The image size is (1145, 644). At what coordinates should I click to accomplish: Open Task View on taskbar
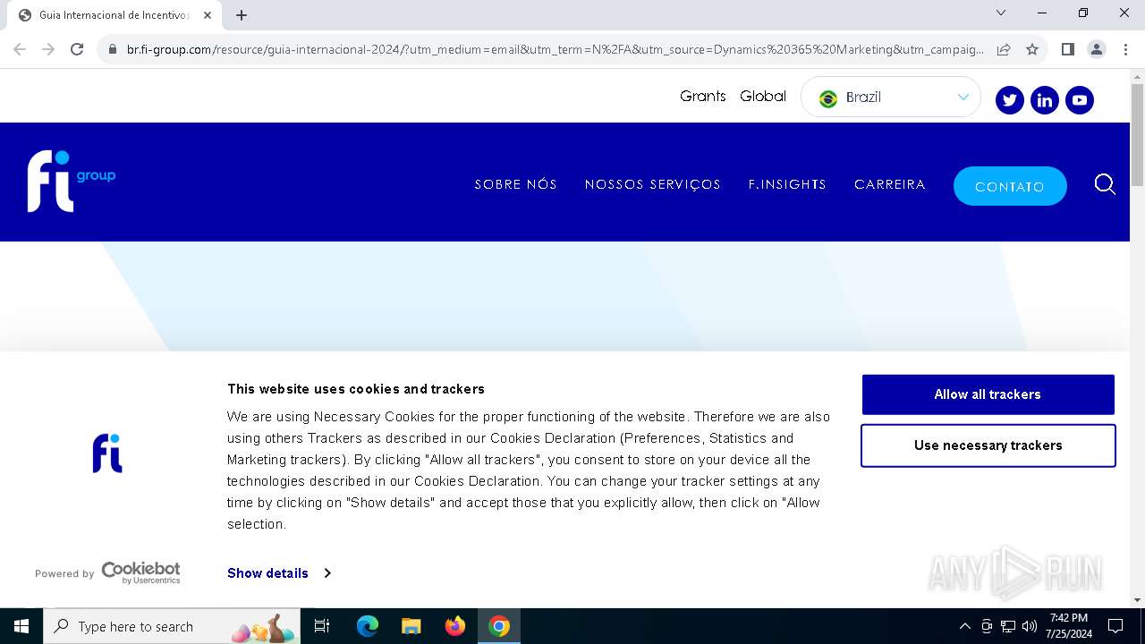pyautogui.click(x=322, y=626)
